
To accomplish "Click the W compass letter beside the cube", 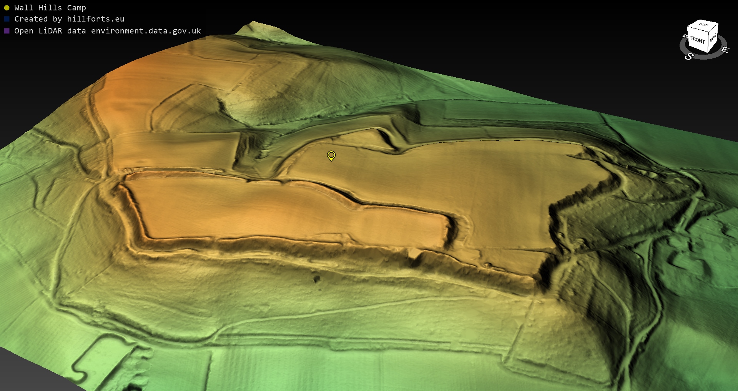I will point(685,37).
